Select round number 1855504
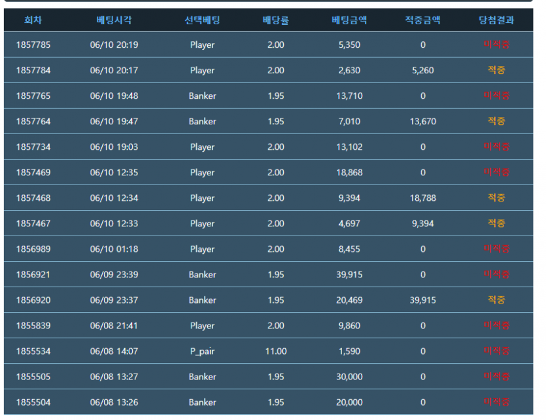The image size is (546, 420). point(33,402)
